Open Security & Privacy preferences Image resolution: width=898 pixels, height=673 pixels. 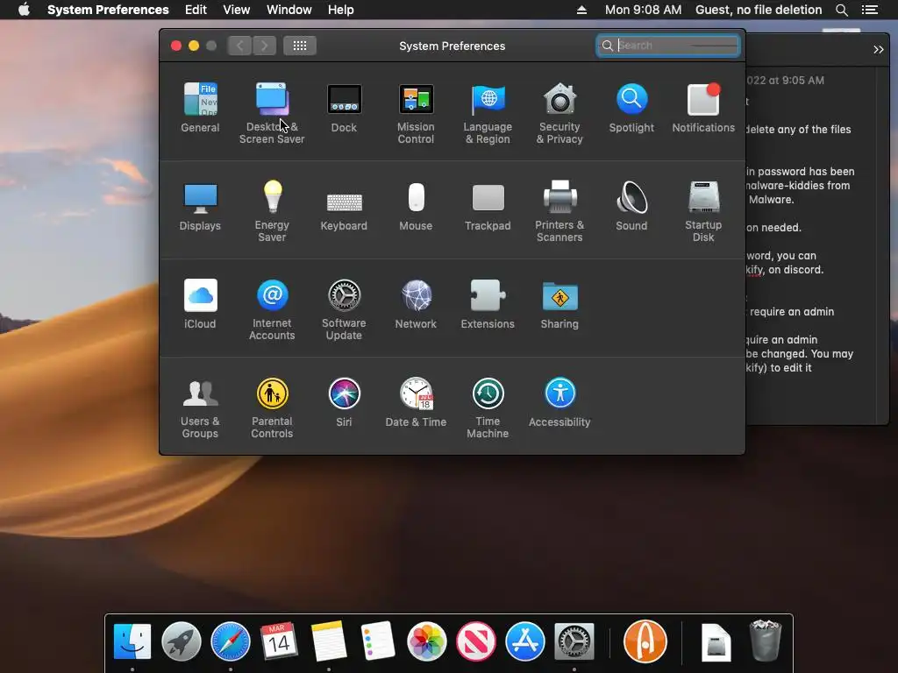click(x=559, y=113)
